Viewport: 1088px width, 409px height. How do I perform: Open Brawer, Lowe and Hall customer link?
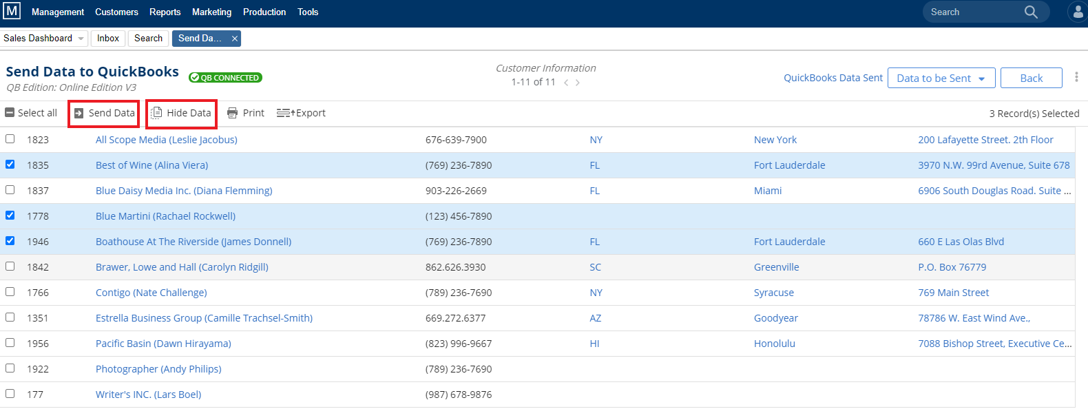182,267
